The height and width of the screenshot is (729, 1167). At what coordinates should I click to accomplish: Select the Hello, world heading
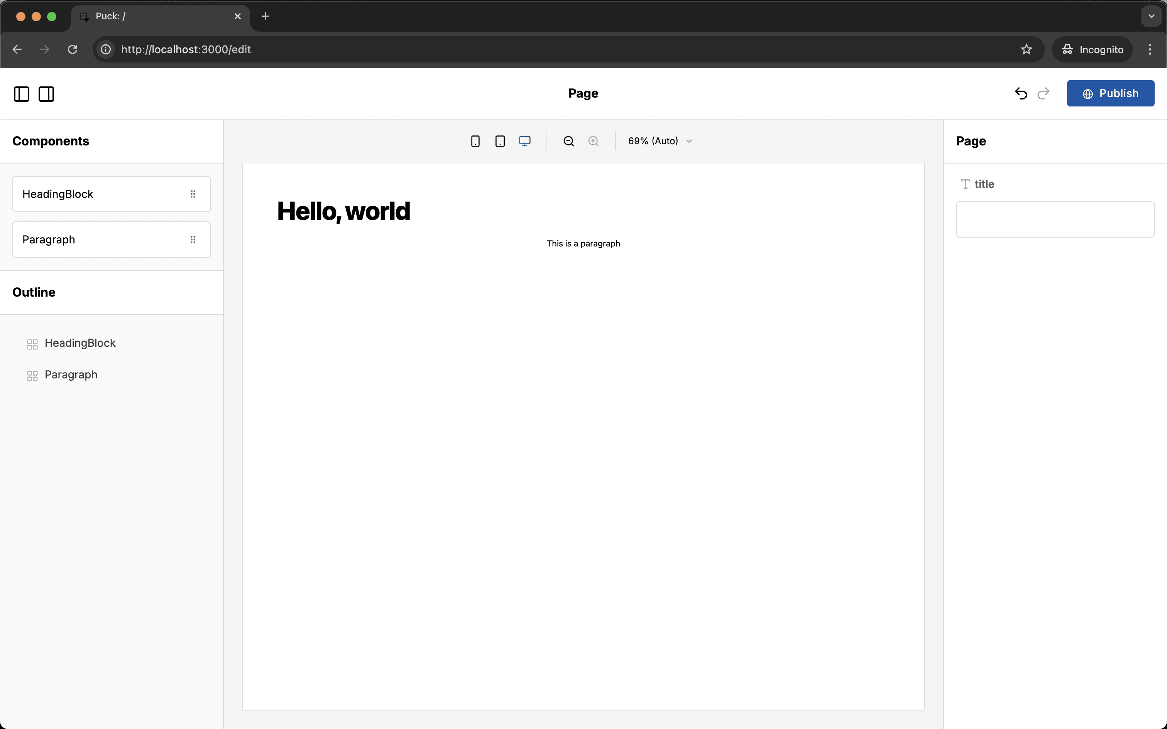(x=343, y=211)
